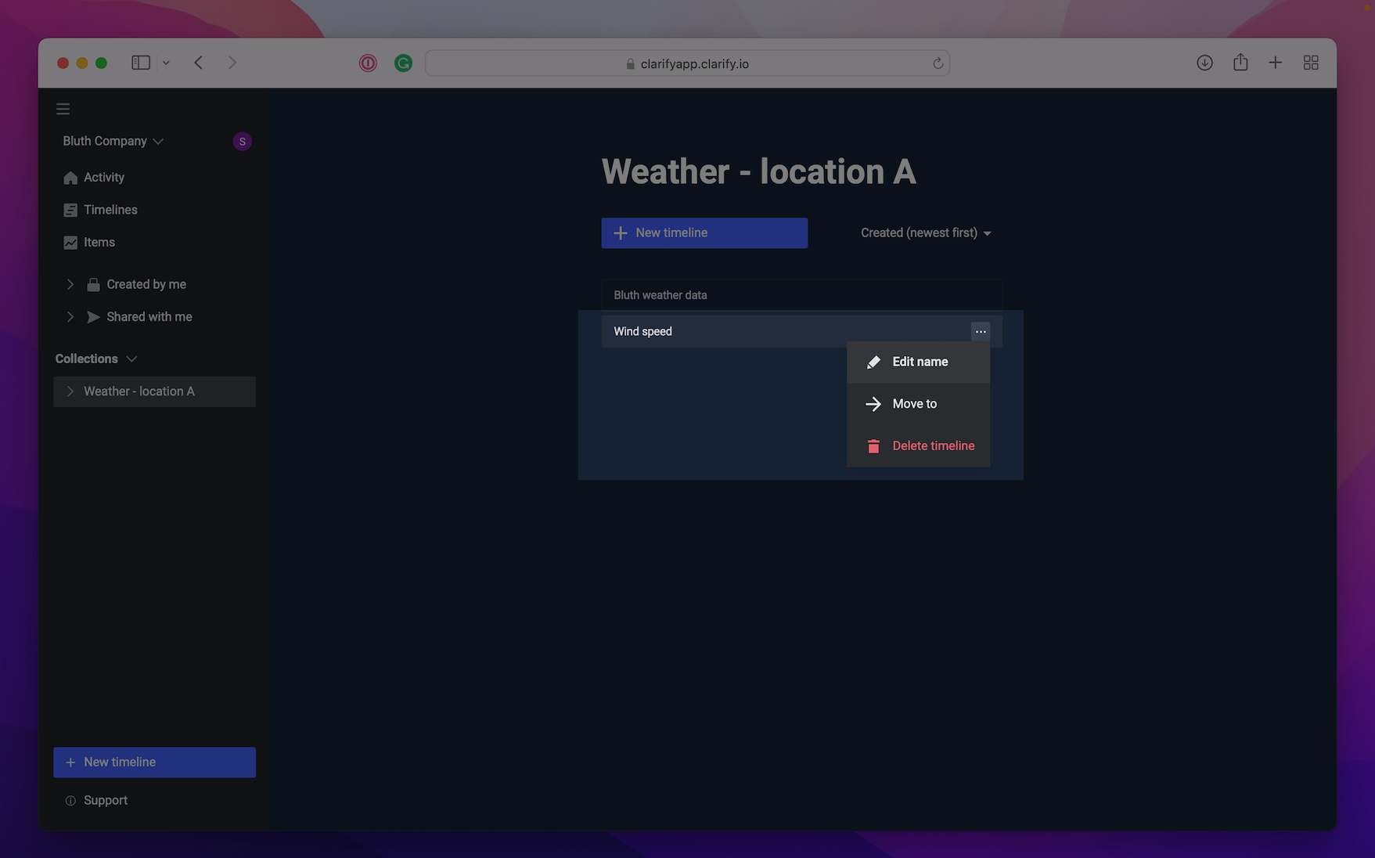Open the user avatar S icon
Image resolution: width=1375 pixels, height=858 pixels.
(x=242, y=142)
